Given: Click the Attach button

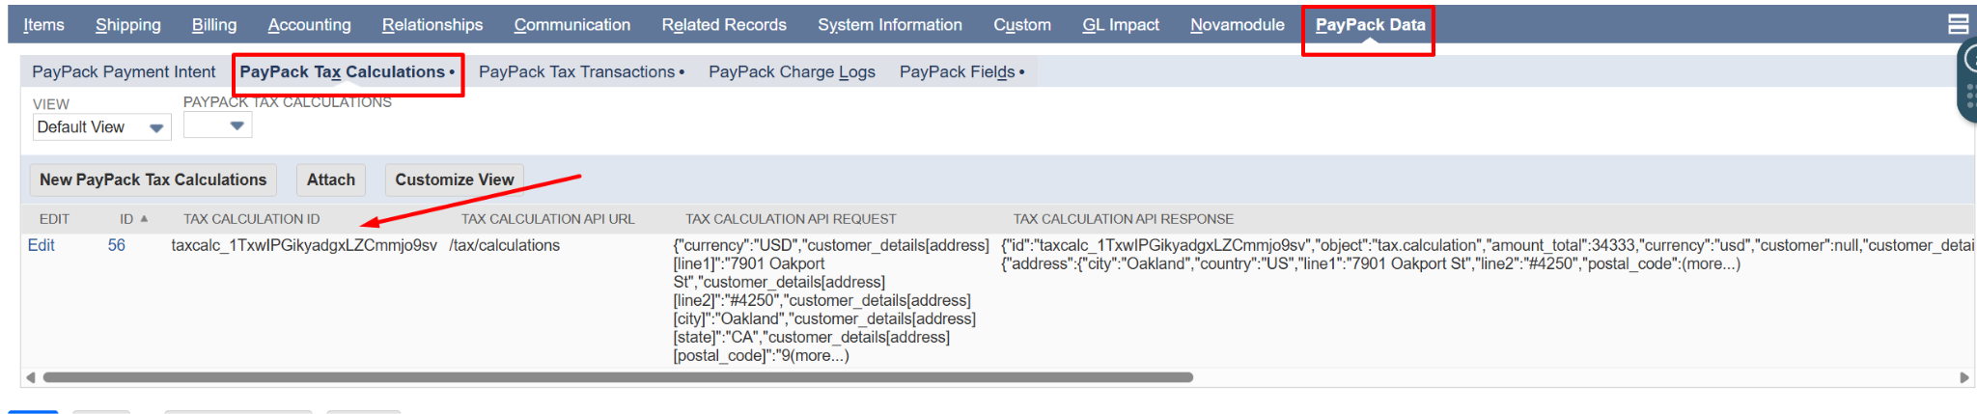Looking at the screenshot, I should point(331,179).
